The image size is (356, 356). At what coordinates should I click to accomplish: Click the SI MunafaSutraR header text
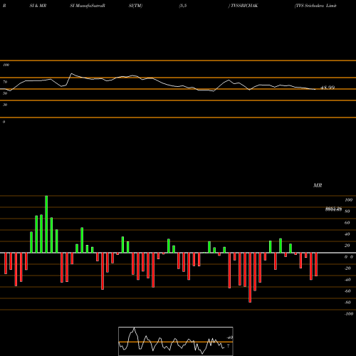coord(88,6)
